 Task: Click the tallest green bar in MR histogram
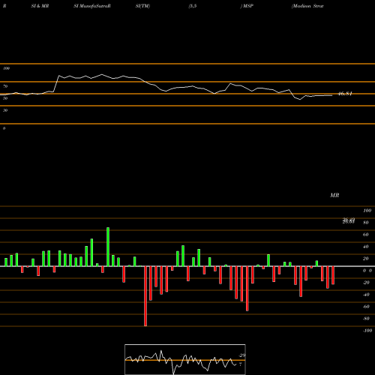108,247
